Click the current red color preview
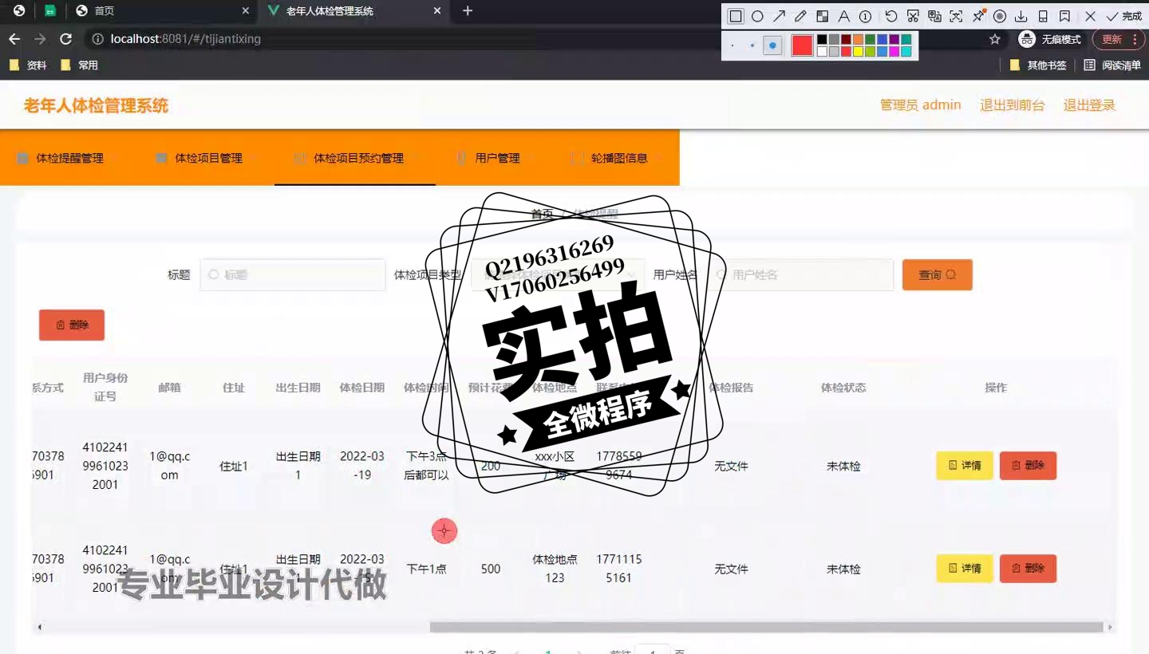This screenshot has height=654, width=1149. click(802, 45)
